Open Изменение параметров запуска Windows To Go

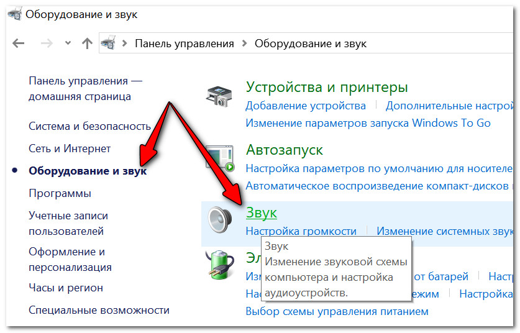[368, 123]
